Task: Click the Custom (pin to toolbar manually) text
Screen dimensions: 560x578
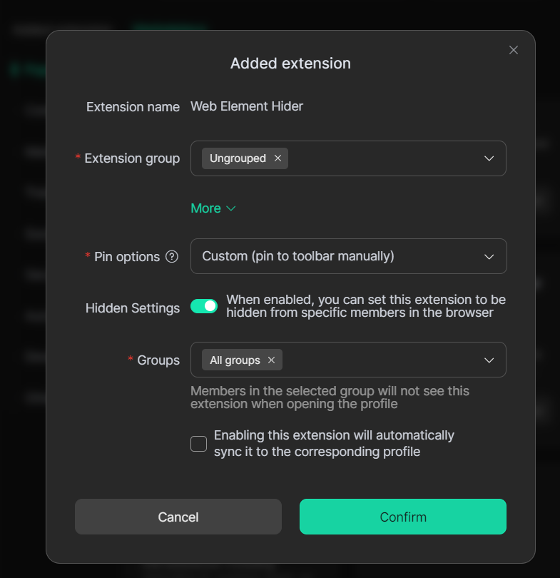Action: pos(298,256)
